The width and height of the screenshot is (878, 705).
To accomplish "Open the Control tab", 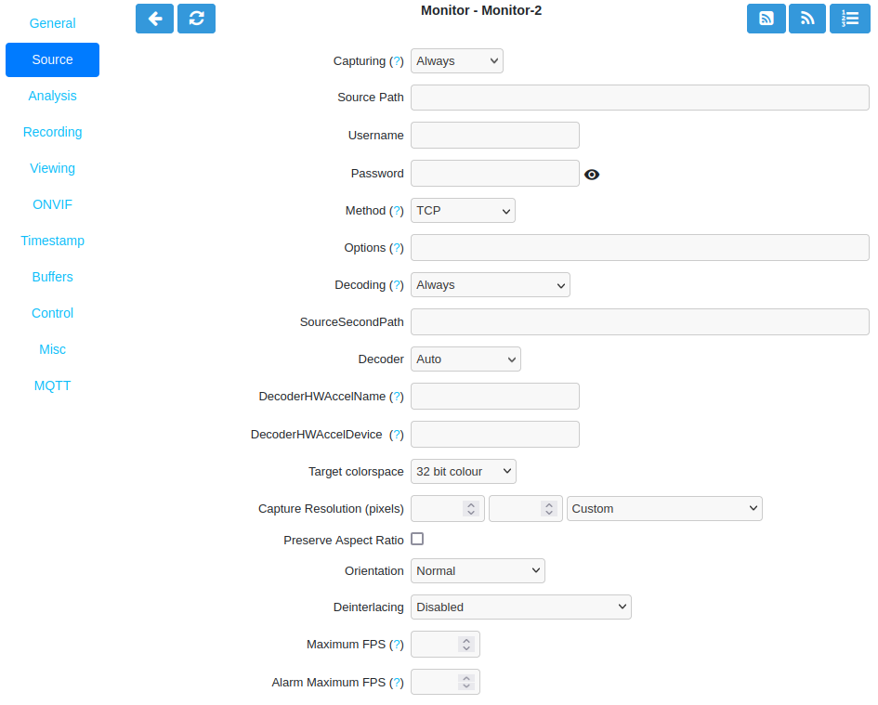I will point(53,313).
